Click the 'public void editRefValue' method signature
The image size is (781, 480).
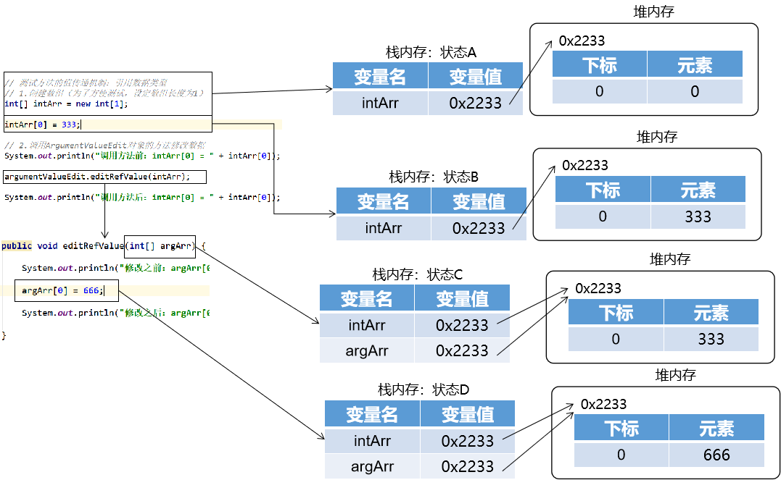(62, 246)
